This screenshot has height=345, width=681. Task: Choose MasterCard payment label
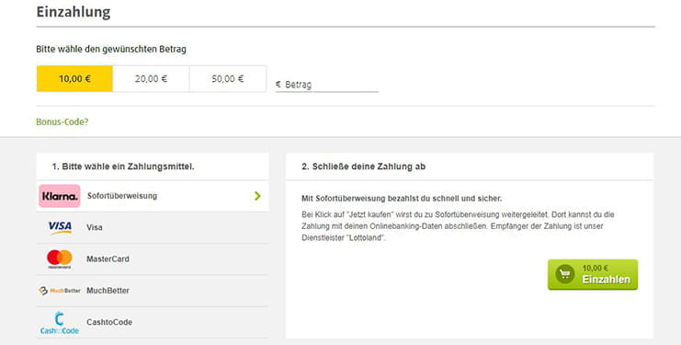point(108,259)
